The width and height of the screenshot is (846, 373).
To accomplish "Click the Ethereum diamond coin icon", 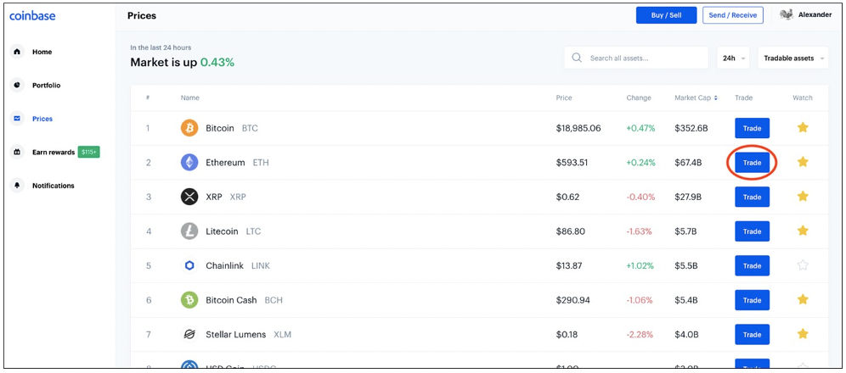I will pos(189,163).
